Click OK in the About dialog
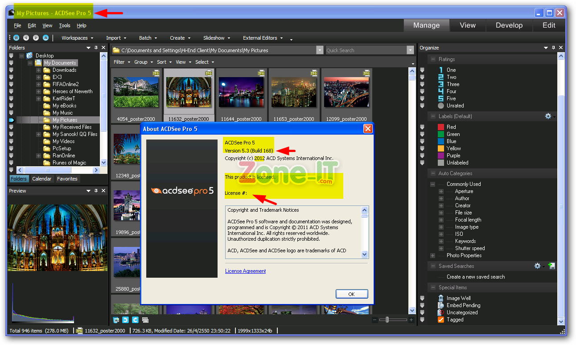This screenshot has width=576, height=345. coord(351,294)
